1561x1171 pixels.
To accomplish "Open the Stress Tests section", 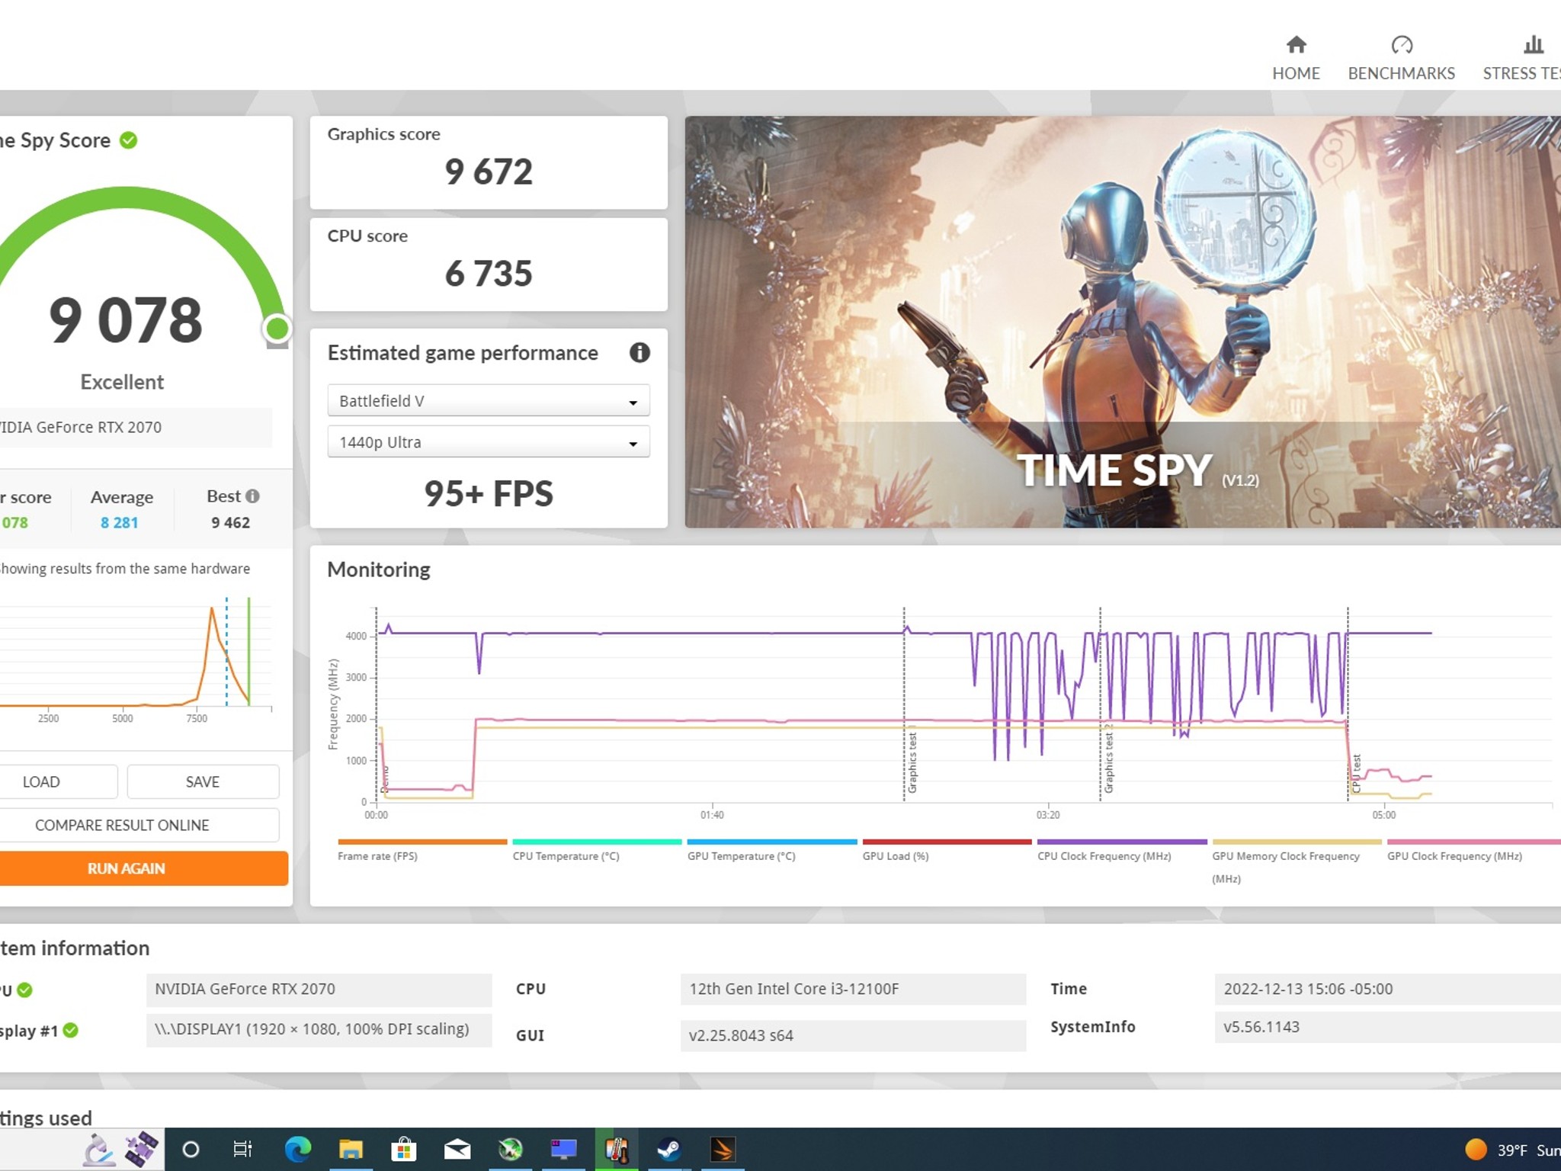I will [x=1532, y=46].
